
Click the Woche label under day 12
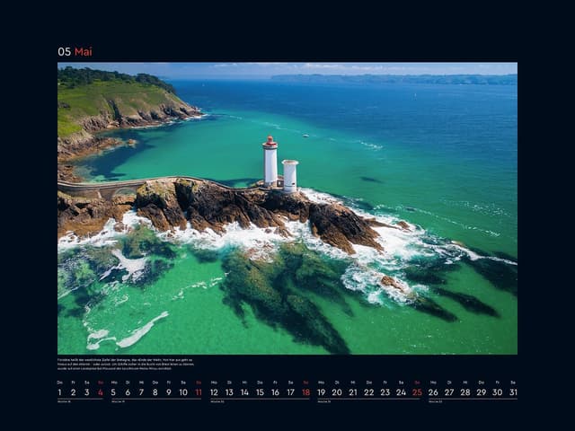pyautogui.click(x=217, y=401)
